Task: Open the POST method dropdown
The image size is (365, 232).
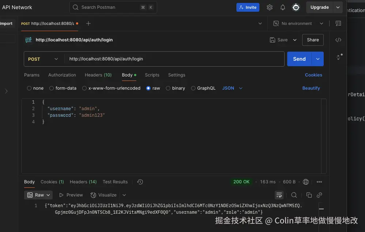Action: [43, 59]
